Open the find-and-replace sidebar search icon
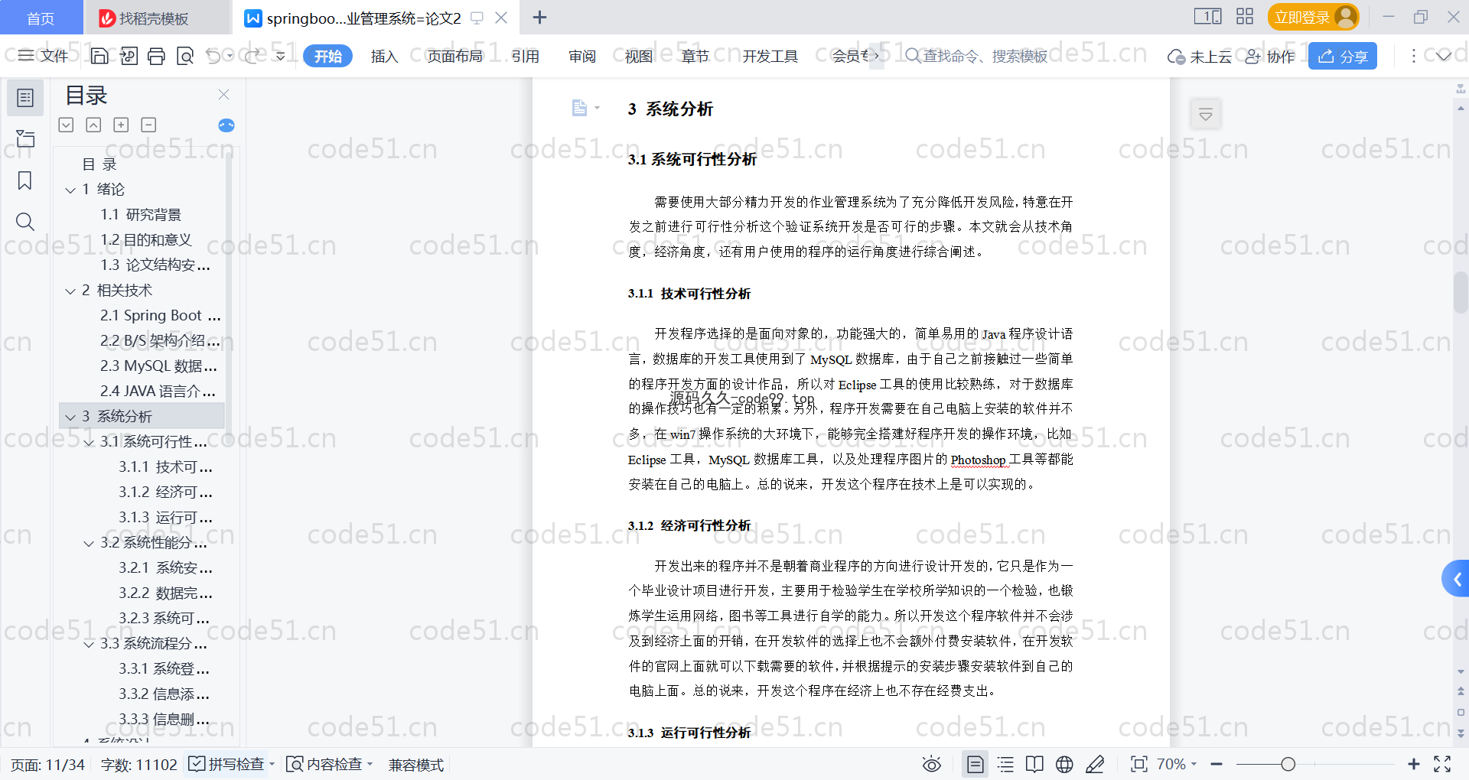This screenshot has height=780, width=1469. [25, 222]
